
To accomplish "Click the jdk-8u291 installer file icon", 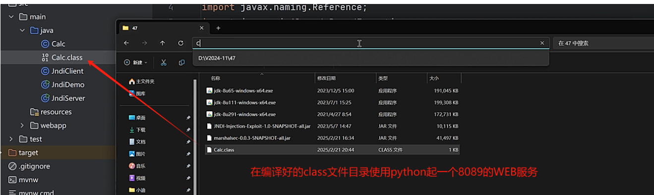I will pos(209,114).
